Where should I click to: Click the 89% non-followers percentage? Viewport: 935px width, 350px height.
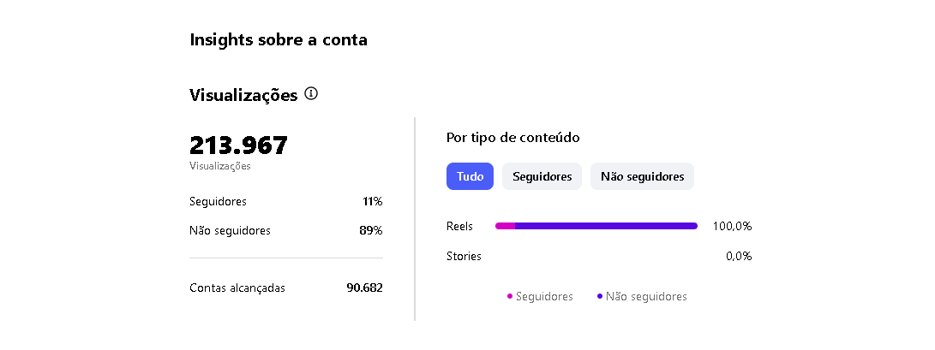coord(370,230)
